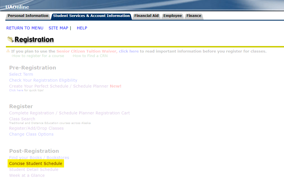Open the Schedule Planner quick tips link
284x183 pixels.
click(x=16, y=90)
